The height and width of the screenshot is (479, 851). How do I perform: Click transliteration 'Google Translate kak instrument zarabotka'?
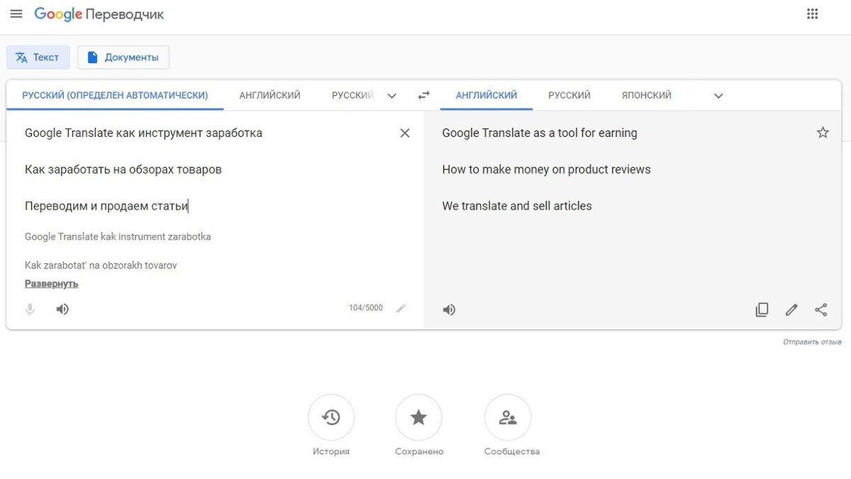(118, 236)
